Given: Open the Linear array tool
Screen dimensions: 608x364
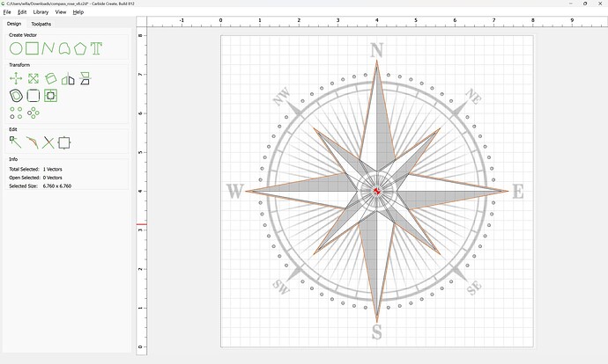Looking at the screenshot, I should click(16, 113).
